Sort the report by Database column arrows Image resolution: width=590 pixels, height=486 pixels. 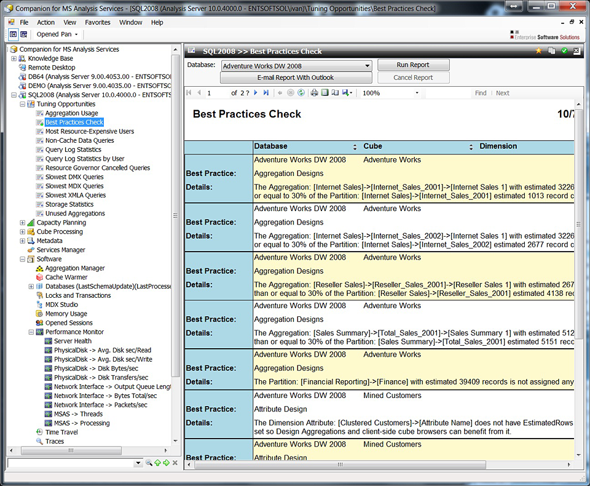point(355,147)
